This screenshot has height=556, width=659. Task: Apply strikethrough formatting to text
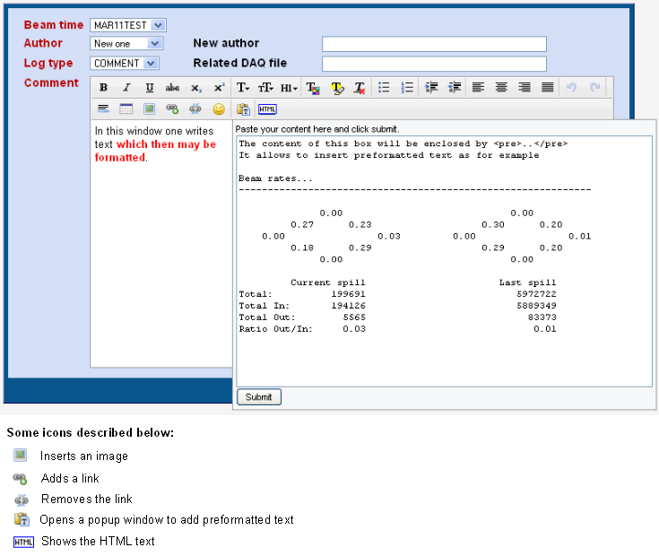point(172,88)
